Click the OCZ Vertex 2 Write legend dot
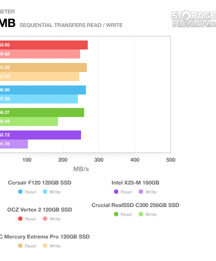 tap(45, 219)
